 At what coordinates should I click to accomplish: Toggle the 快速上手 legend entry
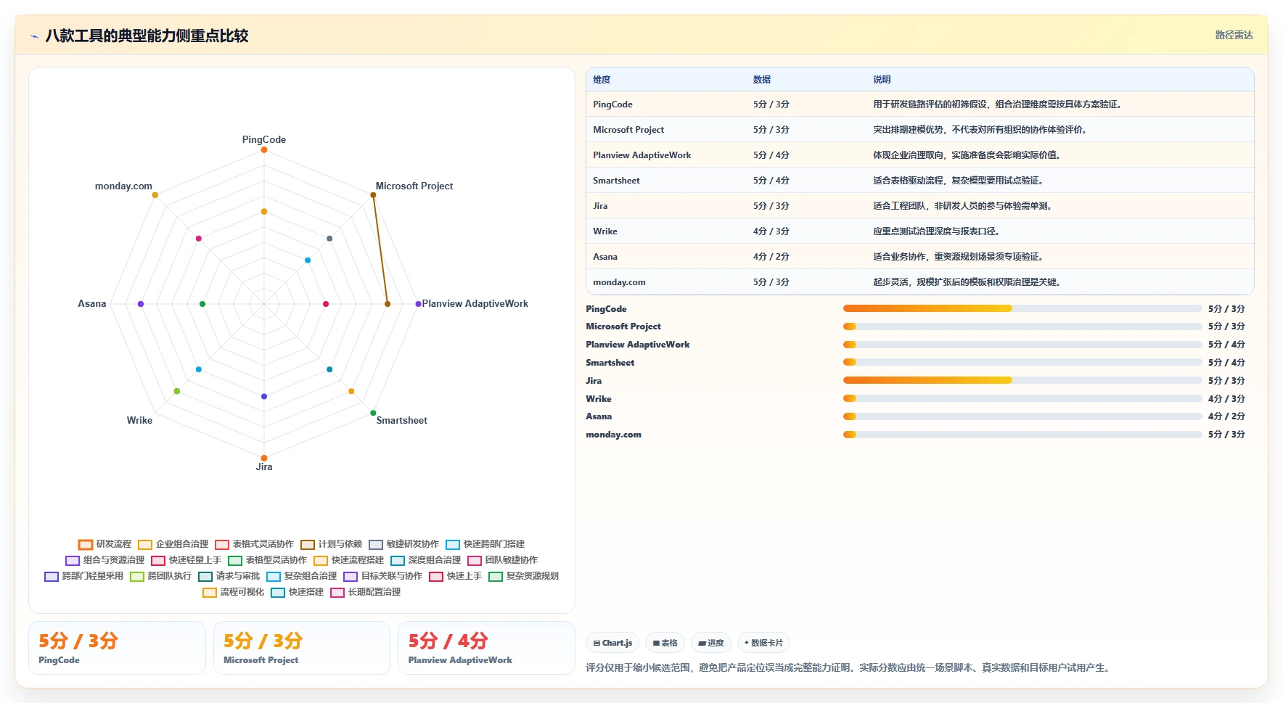point(455,576)
